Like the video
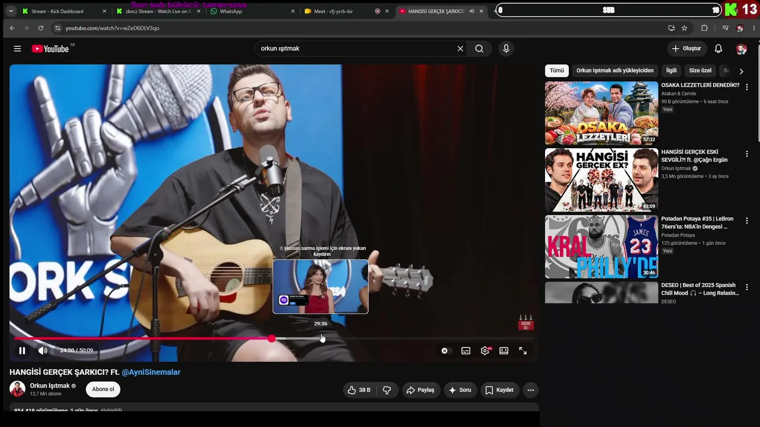760x427 pixels. pos(359,390)
